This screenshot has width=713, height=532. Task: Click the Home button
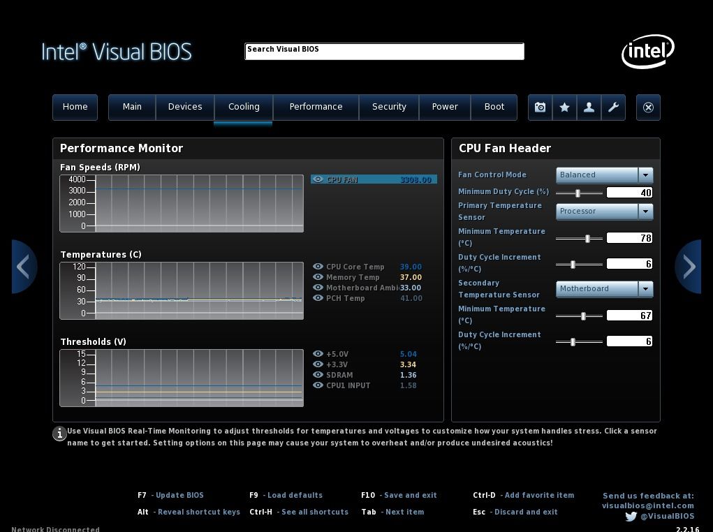(75, 107)
